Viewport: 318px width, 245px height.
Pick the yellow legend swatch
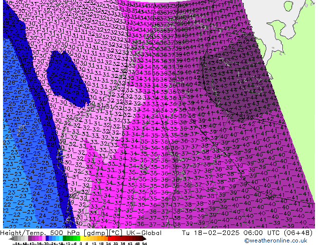click(82, 238)
